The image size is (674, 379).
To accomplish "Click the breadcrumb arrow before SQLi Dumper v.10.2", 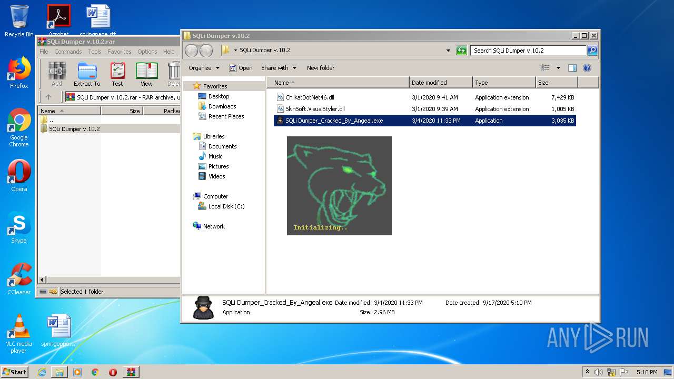I will [x=235, y=51].
